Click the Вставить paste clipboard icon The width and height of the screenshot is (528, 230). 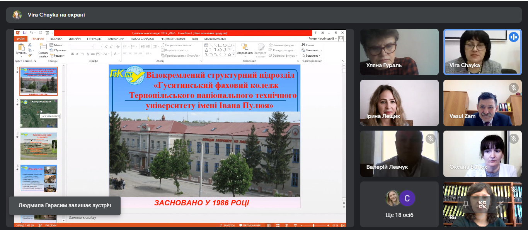tap(21, 47)
